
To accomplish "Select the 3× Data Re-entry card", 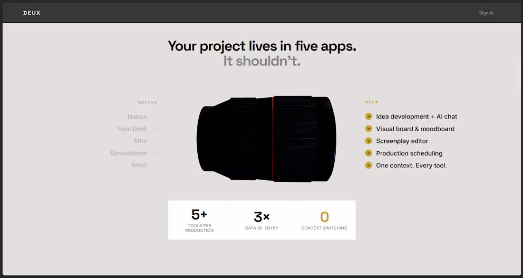I will pos(262,220).
